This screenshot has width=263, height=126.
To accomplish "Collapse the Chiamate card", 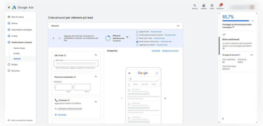I will pos(96,102).
